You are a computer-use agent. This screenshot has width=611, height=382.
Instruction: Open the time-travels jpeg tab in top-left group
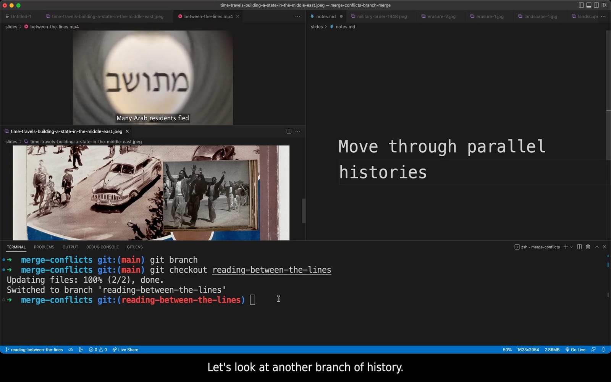tap(105, 16)
